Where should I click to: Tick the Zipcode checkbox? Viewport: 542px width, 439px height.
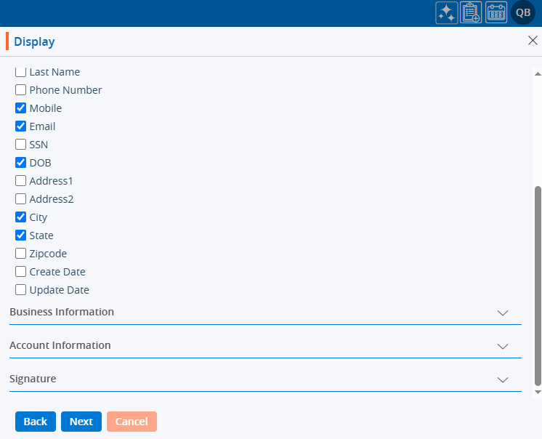pyautogui.click(x=21, y=254)
